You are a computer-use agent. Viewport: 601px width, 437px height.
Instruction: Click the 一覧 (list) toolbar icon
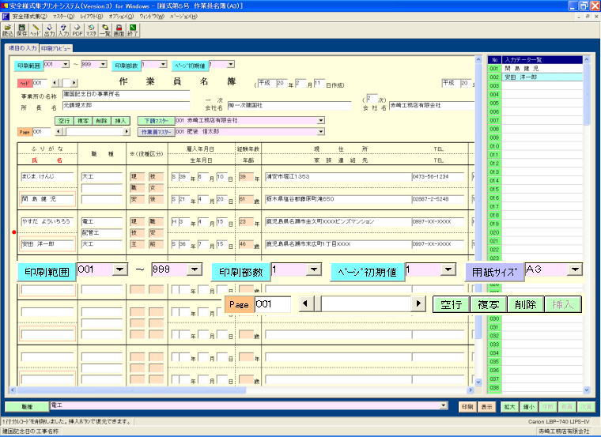click(x=105, y=30)
